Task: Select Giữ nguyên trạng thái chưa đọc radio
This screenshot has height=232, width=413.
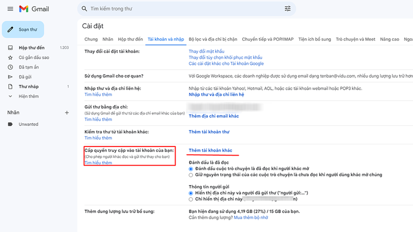Action: (190, 175)
